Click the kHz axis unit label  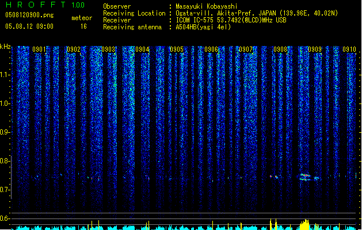[5, 47]
